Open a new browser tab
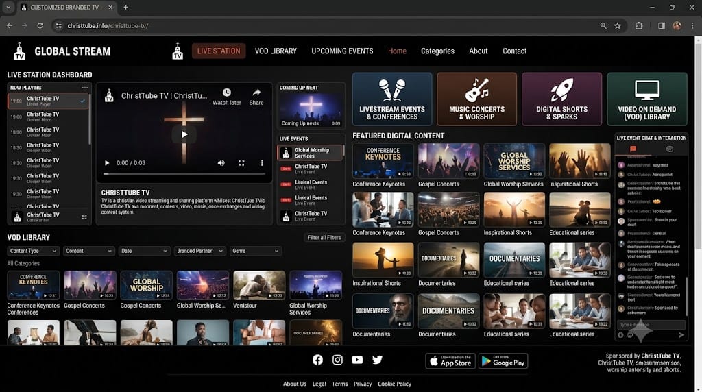 coord(126,7)
